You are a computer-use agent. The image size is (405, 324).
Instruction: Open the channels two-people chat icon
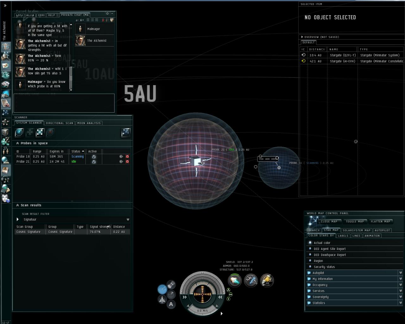(5, 151)
